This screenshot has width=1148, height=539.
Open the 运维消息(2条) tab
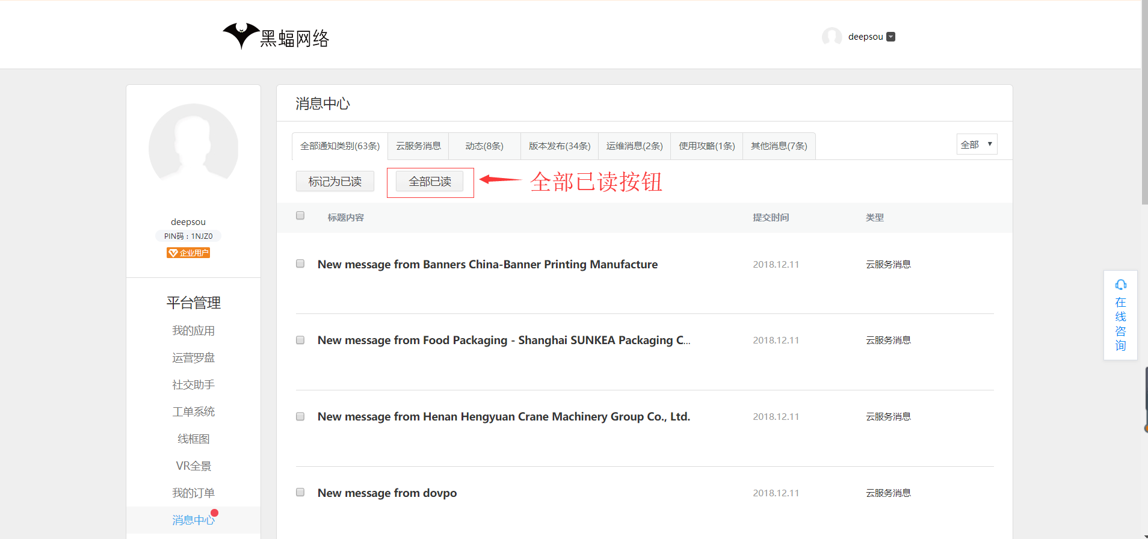click(634, 146)
